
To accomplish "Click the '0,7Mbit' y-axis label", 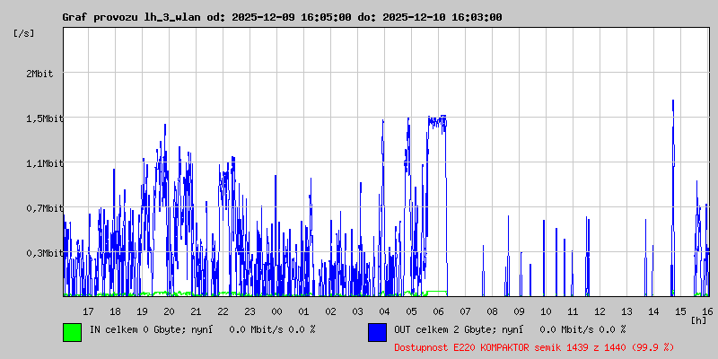I will (43, 208).
